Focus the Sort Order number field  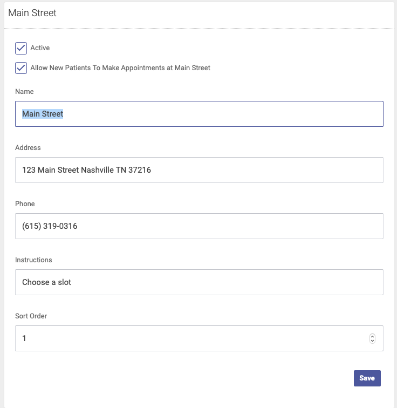tap(199, 338)
